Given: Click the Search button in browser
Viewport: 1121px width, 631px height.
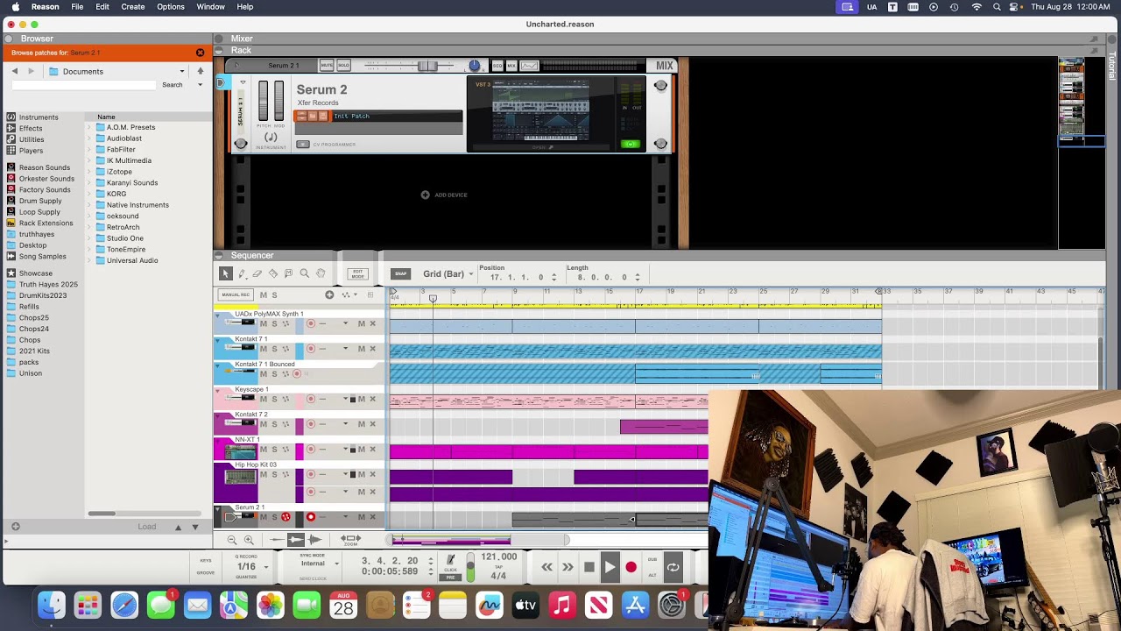Looking at the screenshot, I should point(173,85).
